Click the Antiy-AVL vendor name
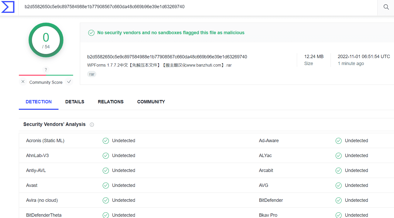The width and height of the screenshot is (394, 218). [x=36, y=170]
